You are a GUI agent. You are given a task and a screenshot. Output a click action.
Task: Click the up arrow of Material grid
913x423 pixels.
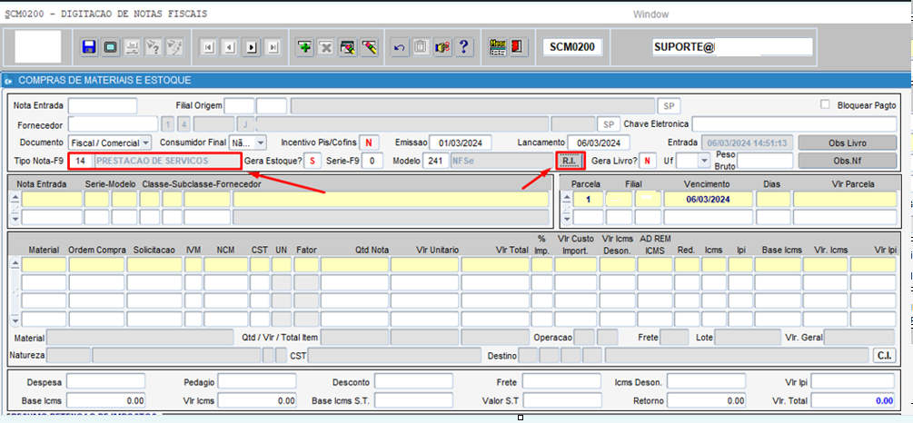coord(15,262)
